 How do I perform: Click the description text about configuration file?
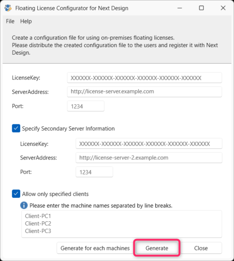(115, 45)
